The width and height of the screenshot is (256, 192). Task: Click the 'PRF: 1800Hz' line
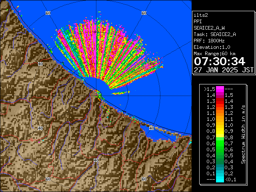click(x=209, y=41)
